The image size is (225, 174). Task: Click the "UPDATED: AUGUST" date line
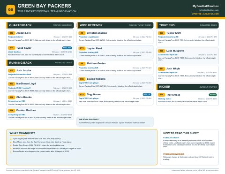tap(205, 14)
